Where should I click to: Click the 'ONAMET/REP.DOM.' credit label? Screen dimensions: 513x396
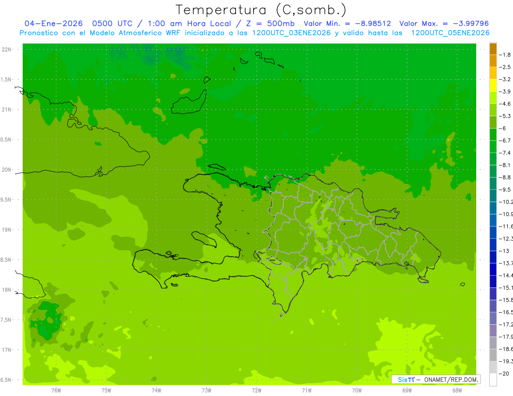(451, 379)
